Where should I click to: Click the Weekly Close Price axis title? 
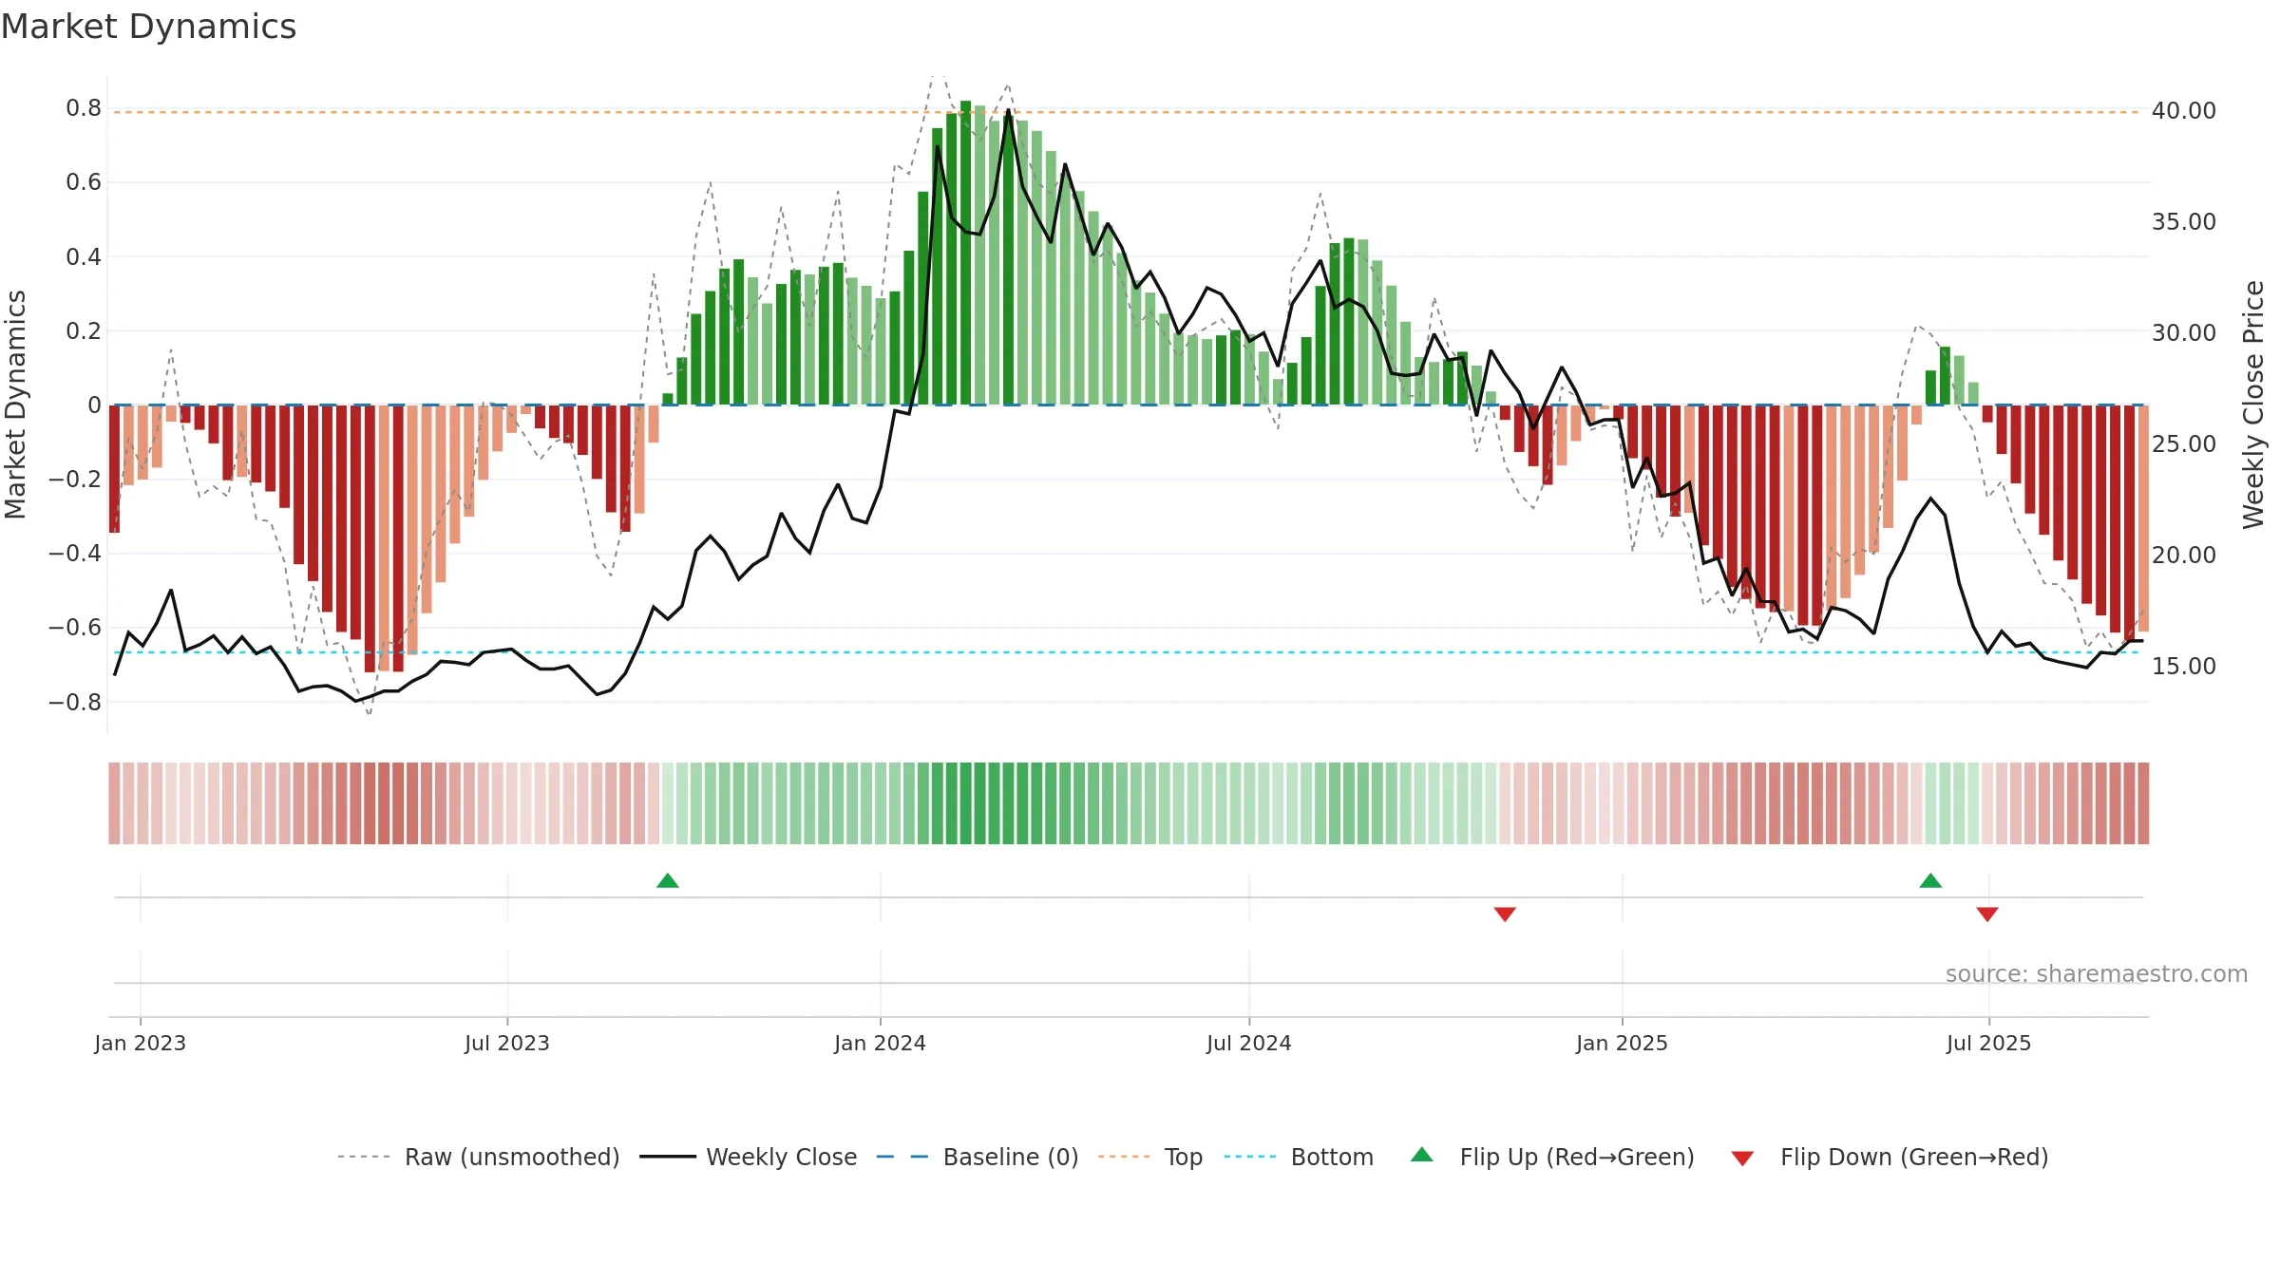tap(2254, 405)
